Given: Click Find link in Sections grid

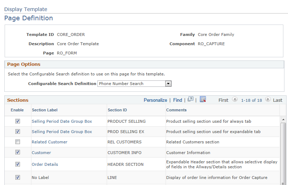Looking at the screenshot, I should point(178,100).
